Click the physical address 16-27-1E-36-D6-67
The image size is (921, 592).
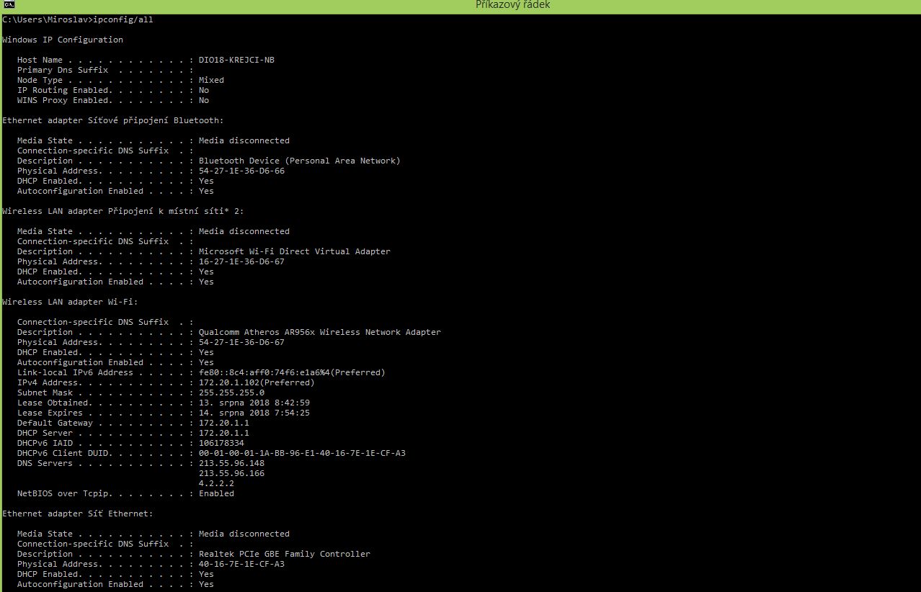point(241,261)
